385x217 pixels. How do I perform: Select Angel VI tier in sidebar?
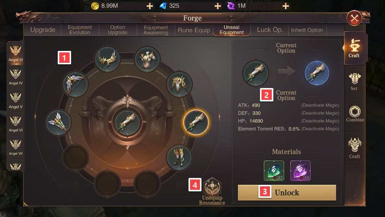[x=15, y=124]
